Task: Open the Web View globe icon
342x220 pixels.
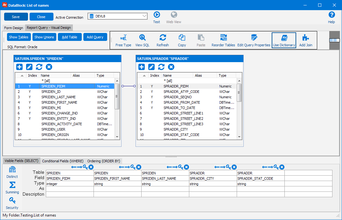Action: 174,15
